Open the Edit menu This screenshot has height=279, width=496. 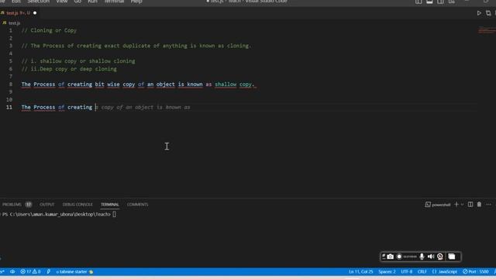15,2
